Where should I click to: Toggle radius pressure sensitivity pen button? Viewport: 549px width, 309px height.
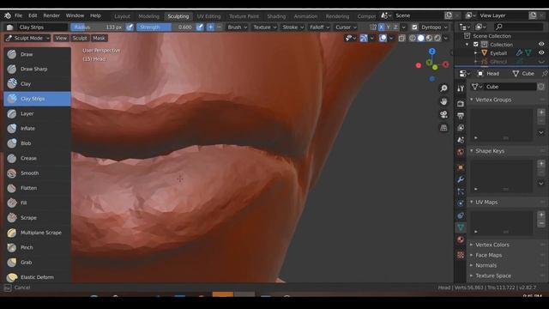click(130, 27)
